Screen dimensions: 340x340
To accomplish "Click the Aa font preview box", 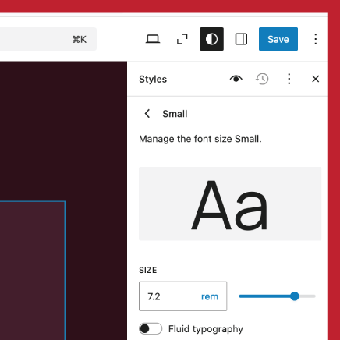I will 230,204.
